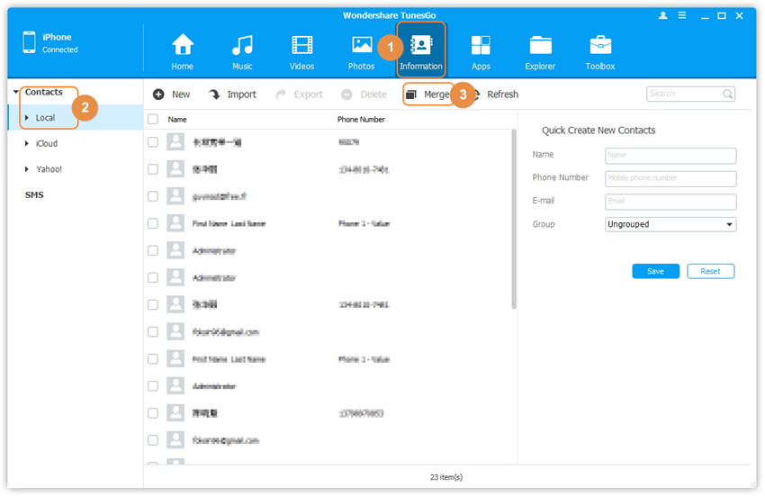Open the Music section icon
This screenshot has width=765, height=496.
tap(242, 46)
